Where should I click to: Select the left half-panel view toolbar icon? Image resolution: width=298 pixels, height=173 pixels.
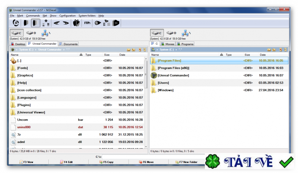pyautogui.click(x=26, y=23)
